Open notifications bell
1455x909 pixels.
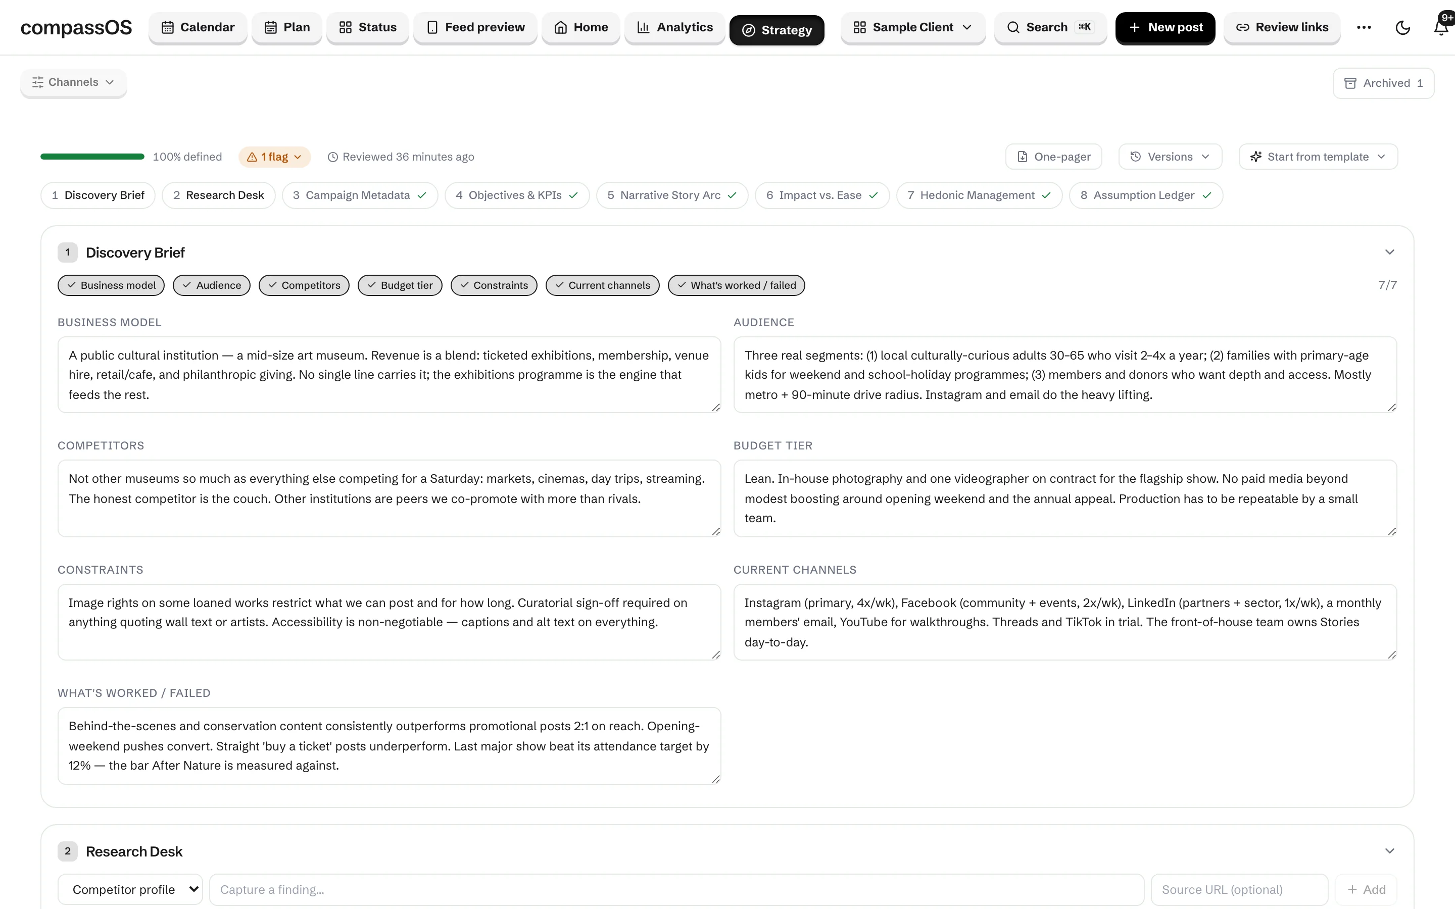click(x=1441, y=28)
